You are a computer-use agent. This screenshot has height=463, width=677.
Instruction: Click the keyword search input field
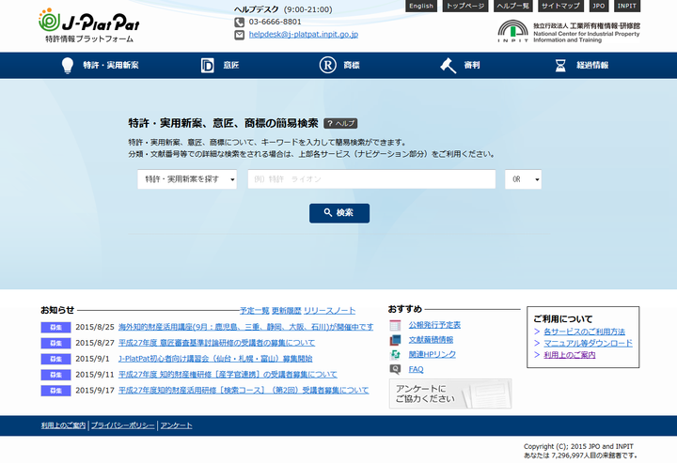pos(371,179)
